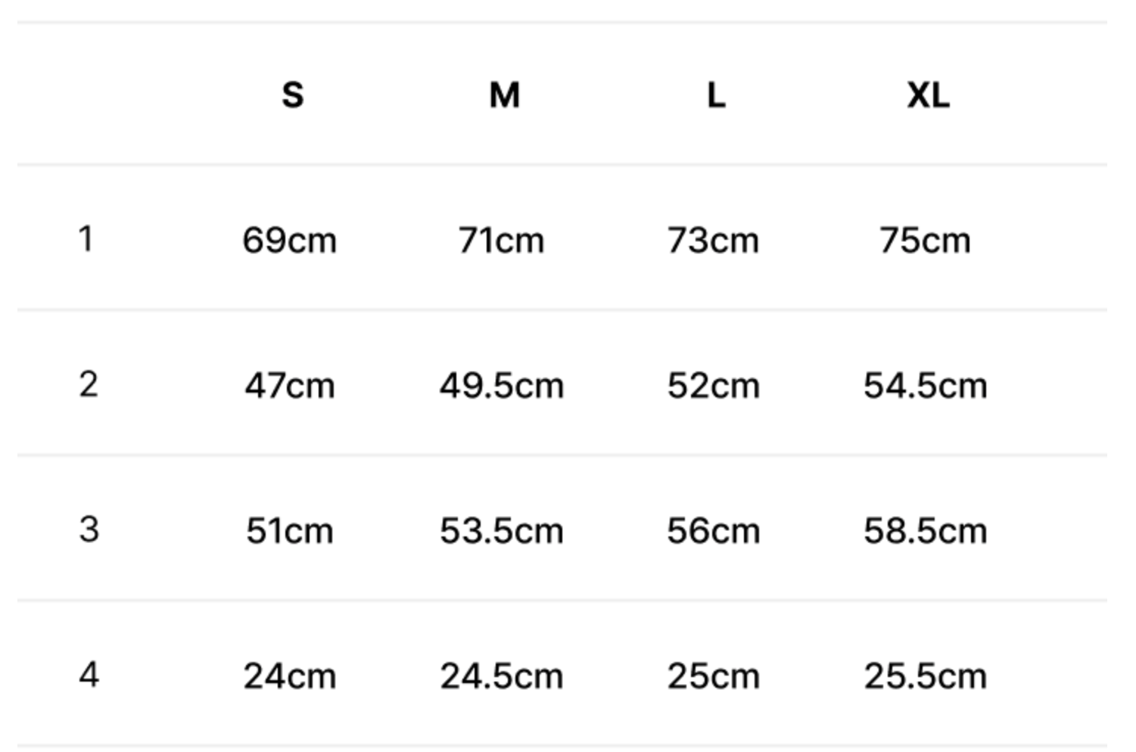Click the 54.5cm cell
Screen dimensions: 1136x752
pos(925,386)
